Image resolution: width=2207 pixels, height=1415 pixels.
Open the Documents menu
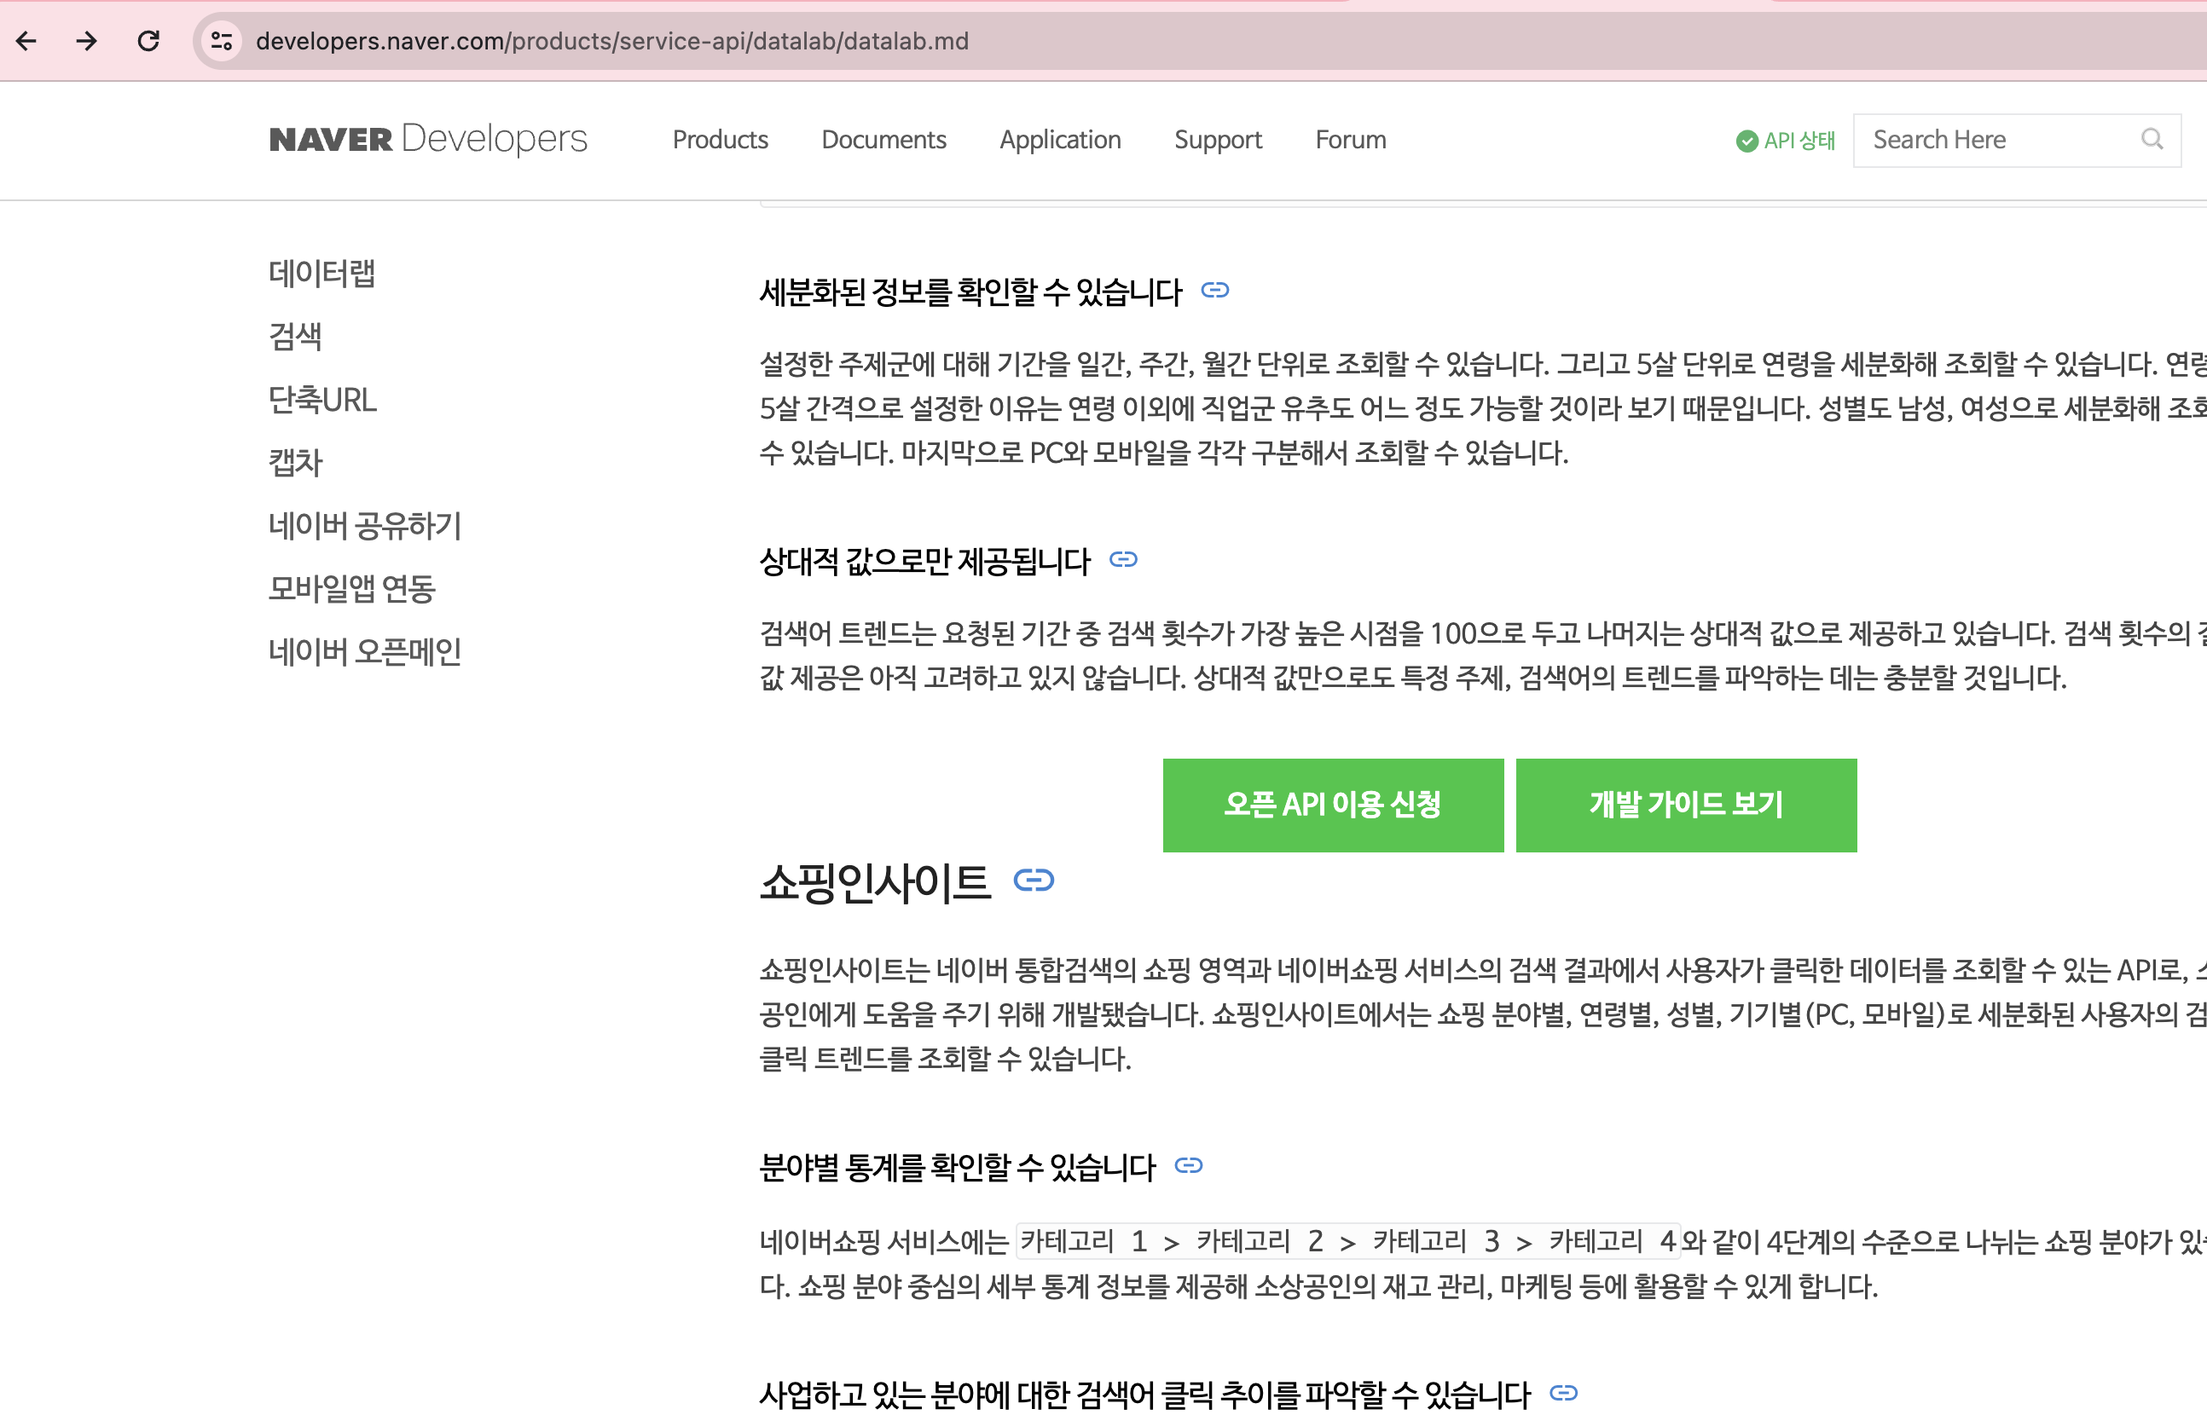pos(883,140)
